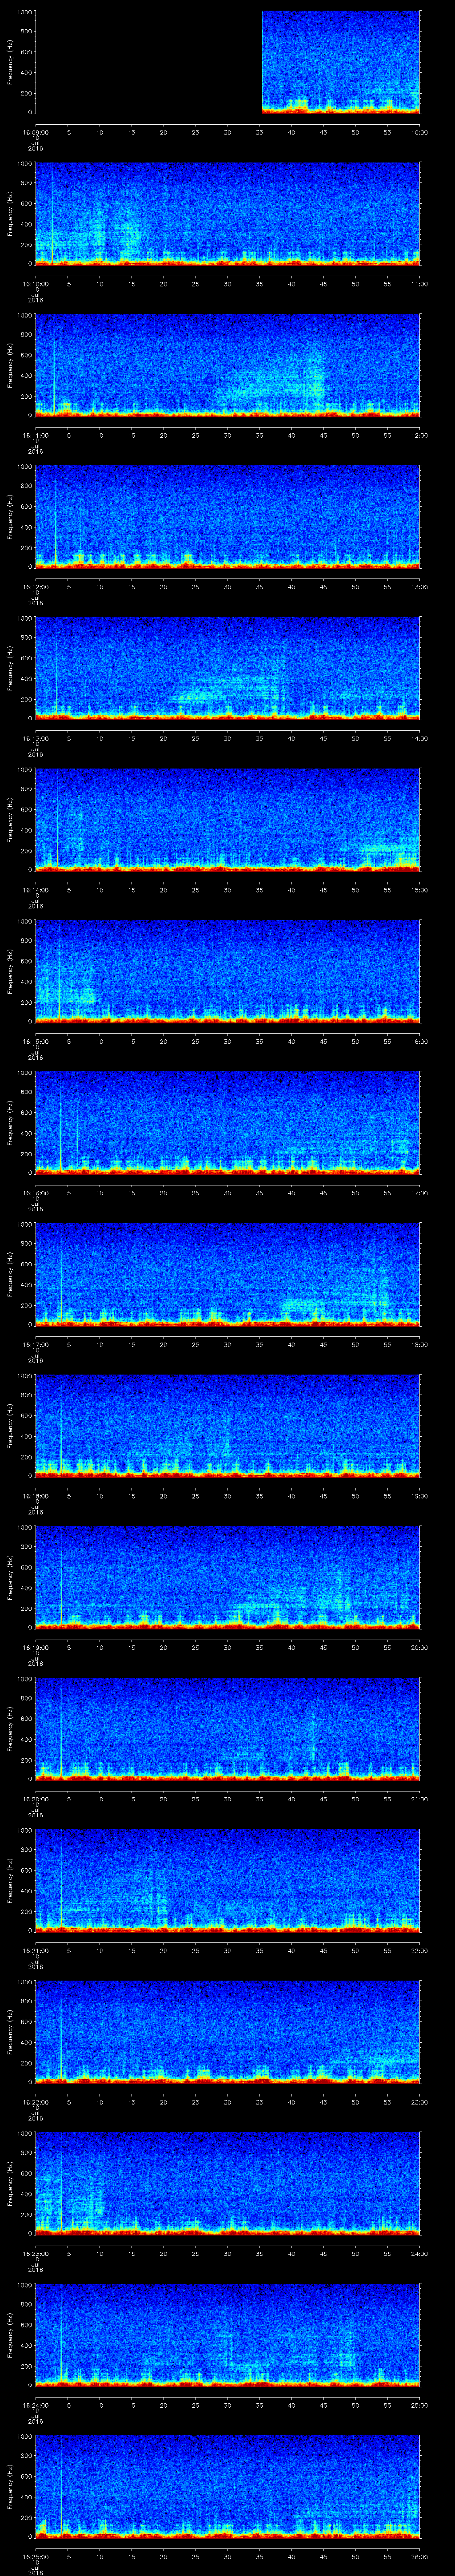The height and width of the screenshot is (2576, 455).
Task: Click the 16:24:00 time axis label
Action: (x=35, y=2405)
